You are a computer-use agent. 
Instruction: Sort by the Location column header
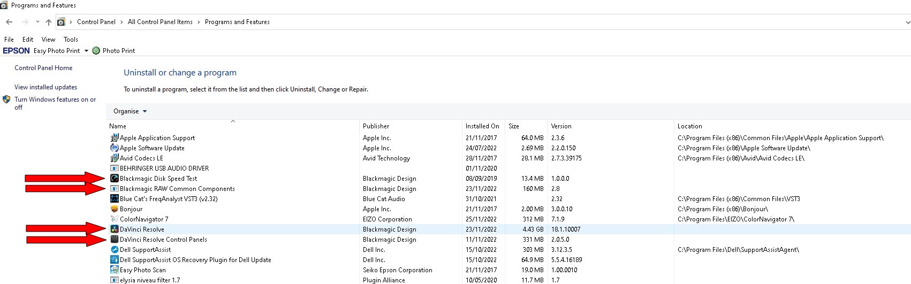[x=792, y=126]
